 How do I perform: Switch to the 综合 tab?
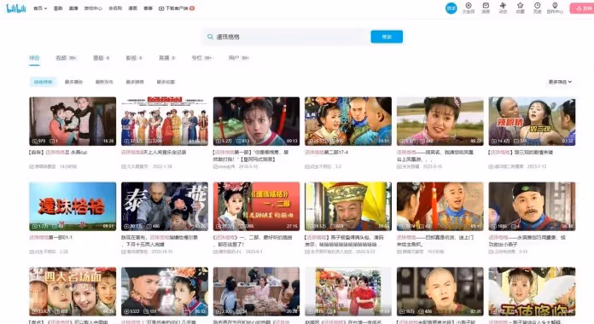click(x=34, y=58)
